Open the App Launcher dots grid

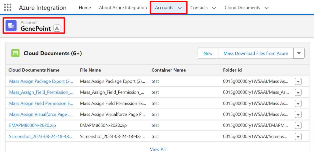click(x=8, y=7)
